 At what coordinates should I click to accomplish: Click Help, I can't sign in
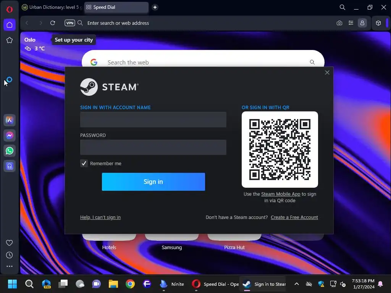coord(100,217)
